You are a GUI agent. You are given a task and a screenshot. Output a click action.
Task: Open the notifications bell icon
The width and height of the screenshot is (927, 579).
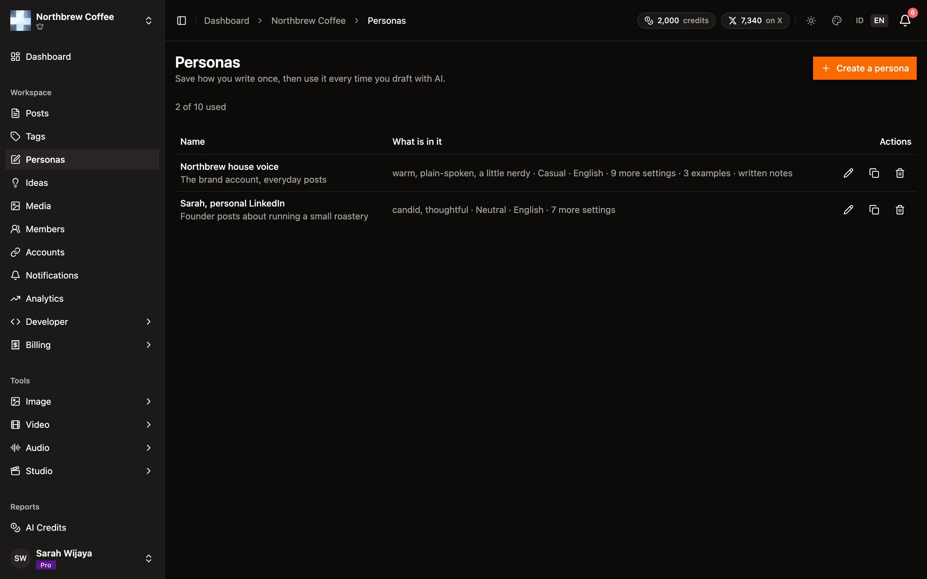point(905,20)
